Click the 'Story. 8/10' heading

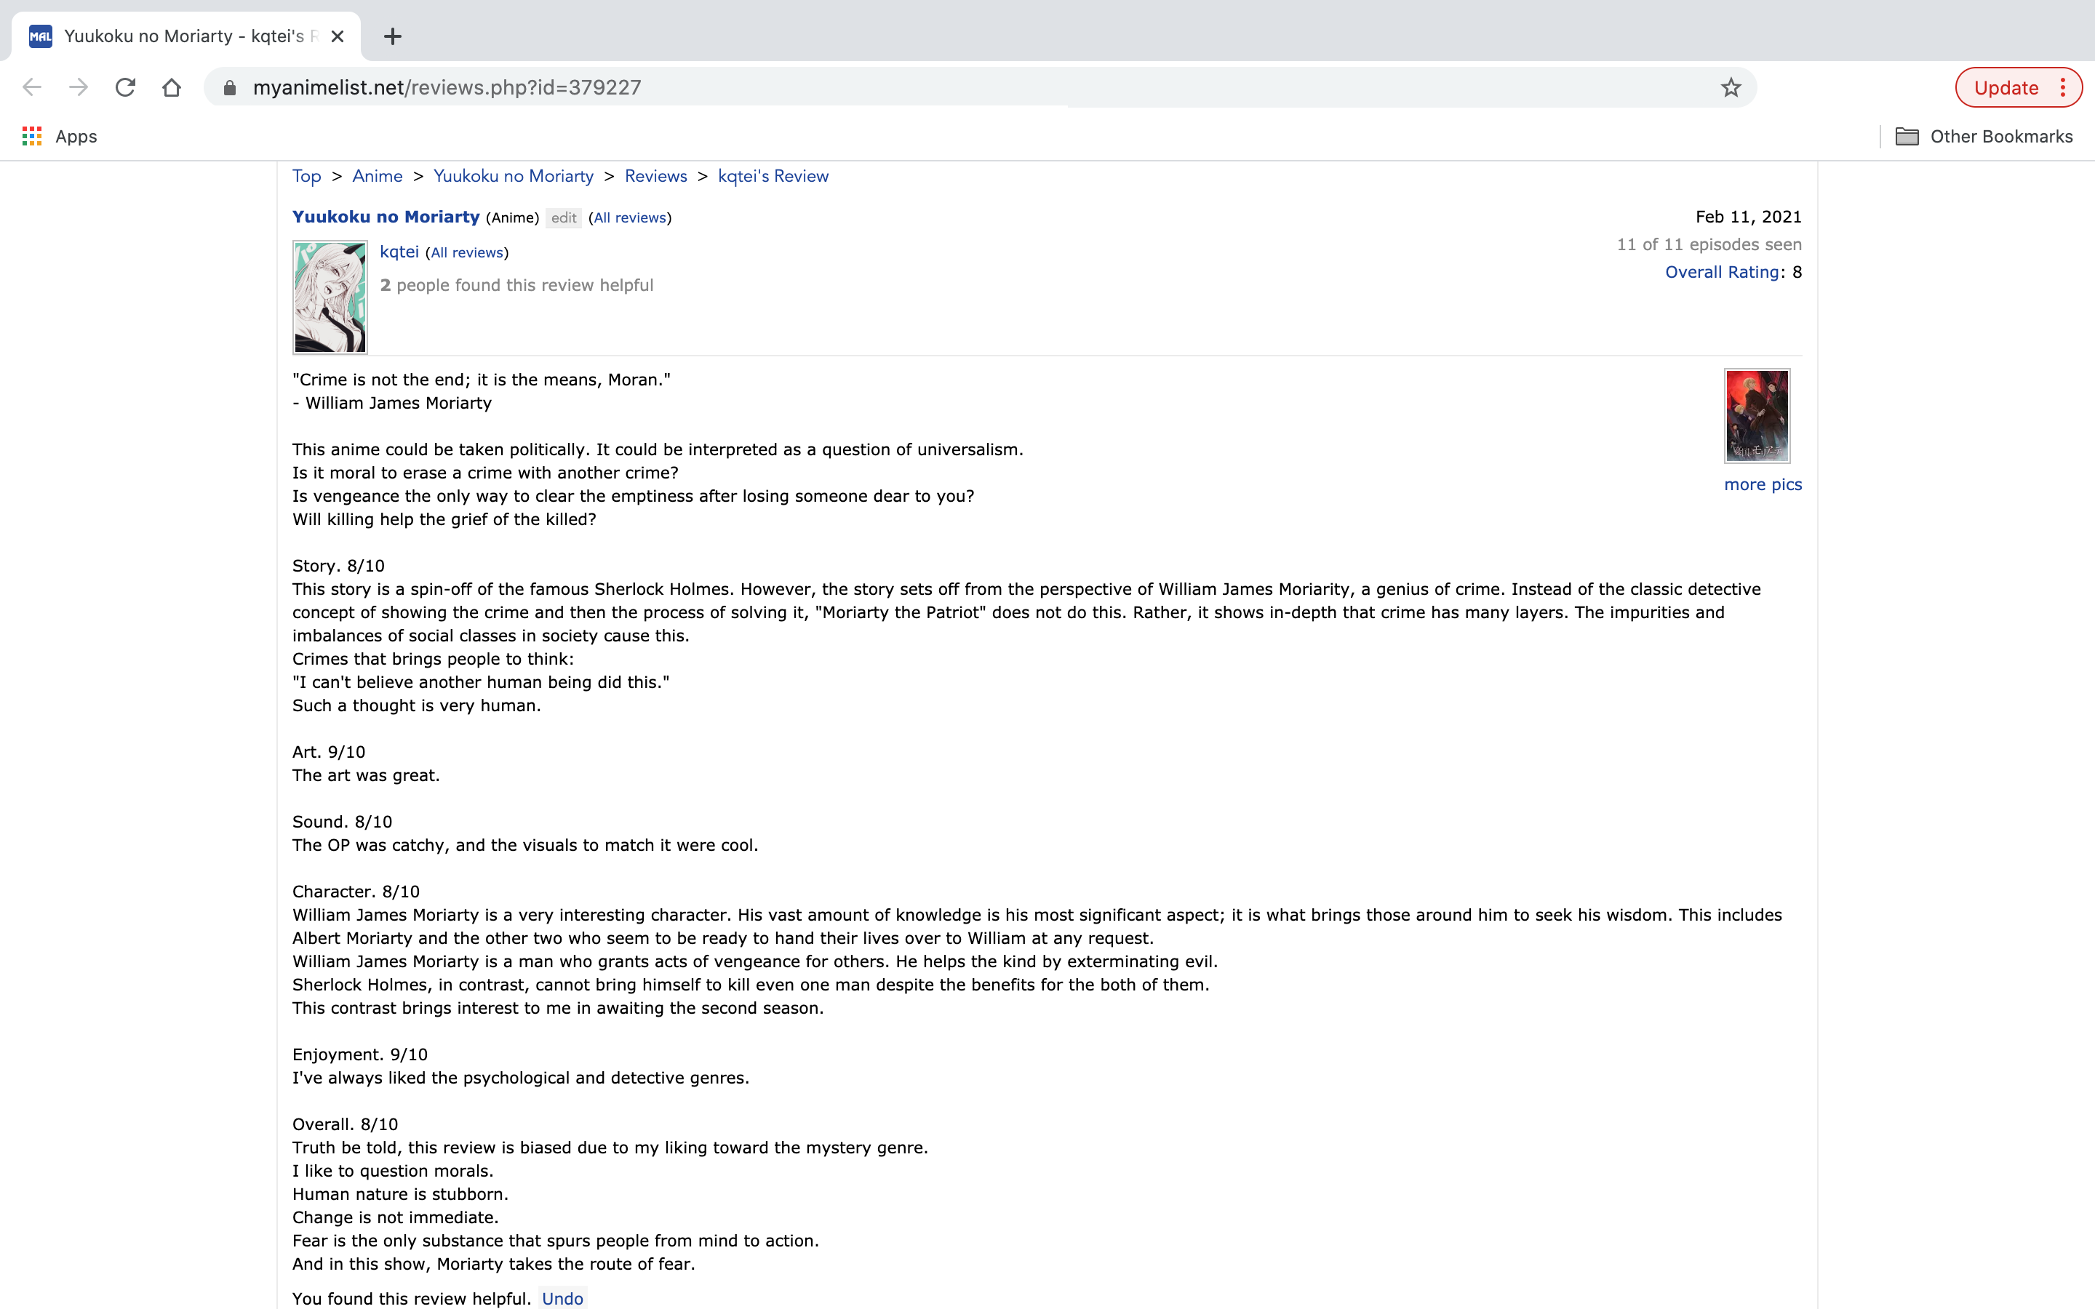tap(338, 565)
